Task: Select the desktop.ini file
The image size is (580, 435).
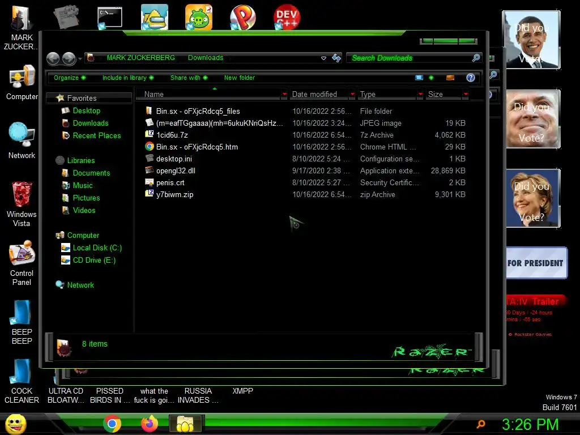Action: click(174, 159)
